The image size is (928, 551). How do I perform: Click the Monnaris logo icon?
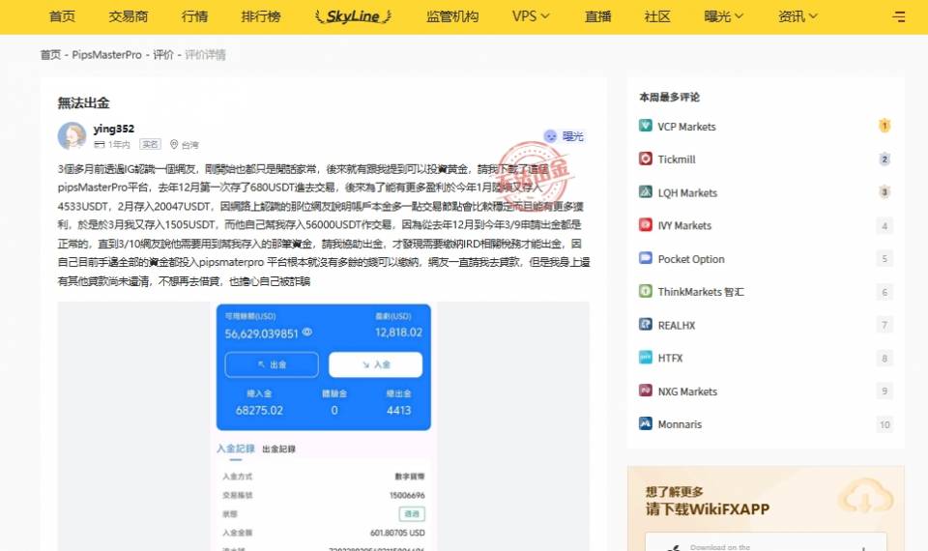[646, 423]
